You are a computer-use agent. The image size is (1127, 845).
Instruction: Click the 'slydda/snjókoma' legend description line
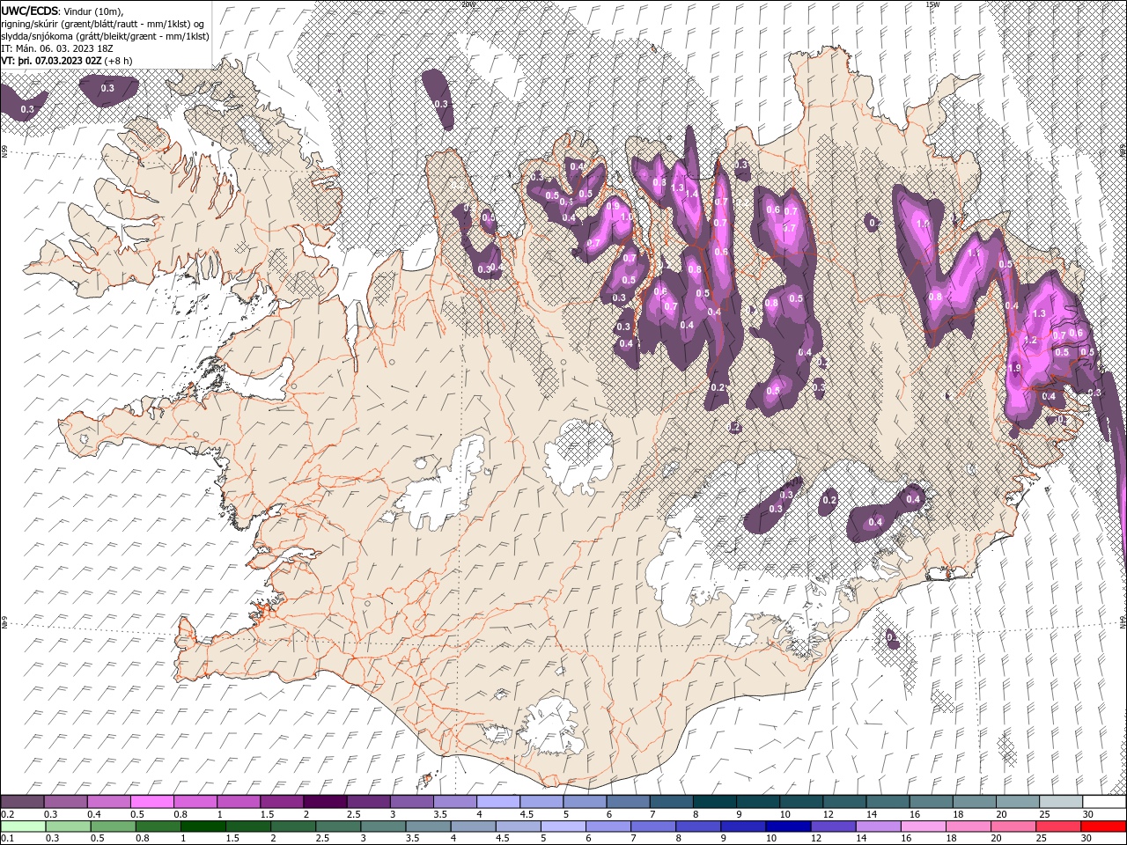pos(105,36)
